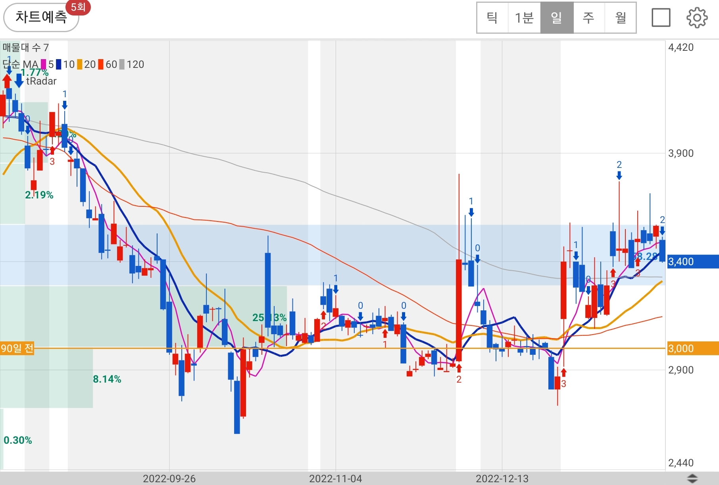
Task: Click the 2.19% volume profile label
Action: point(39,195)
